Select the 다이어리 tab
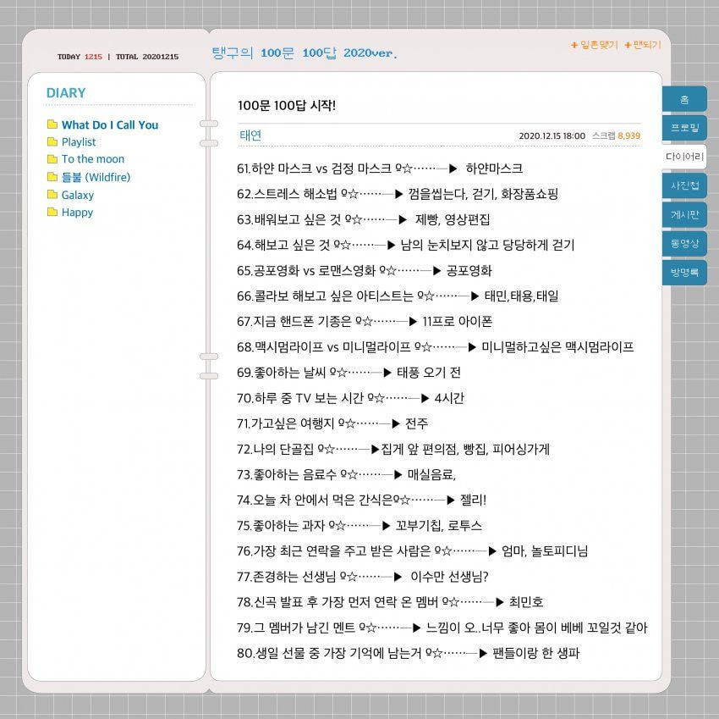Image resolution: width=719 pixels, height=719 pixels. click(684, 157)
